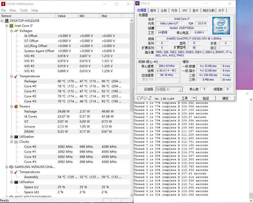The height and width of the screenshot is (203, 253).
Task: Open the Tools menu in HWMonitor
Action: (24, 10)
